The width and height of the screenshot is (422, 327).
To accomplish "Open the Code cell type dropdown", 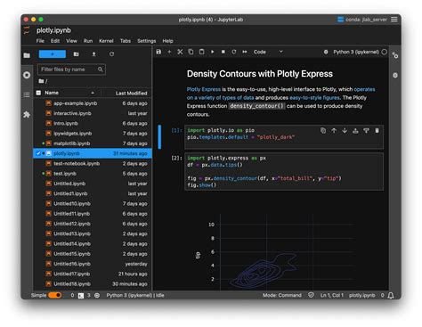I will tap(268, 52).
